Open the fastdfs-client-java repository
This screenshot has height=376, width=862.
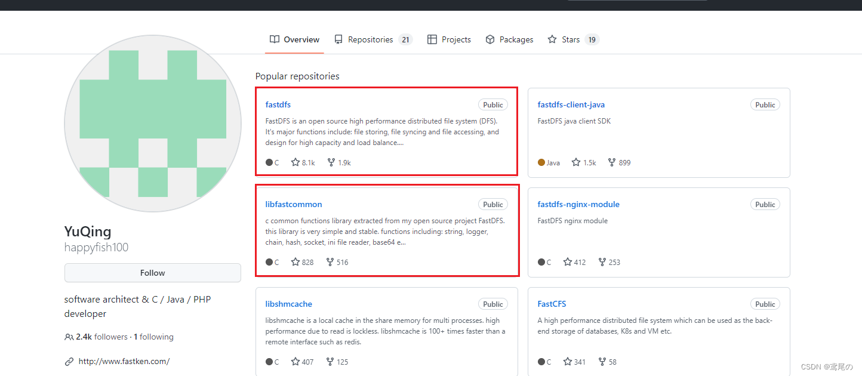pos(571,104)
